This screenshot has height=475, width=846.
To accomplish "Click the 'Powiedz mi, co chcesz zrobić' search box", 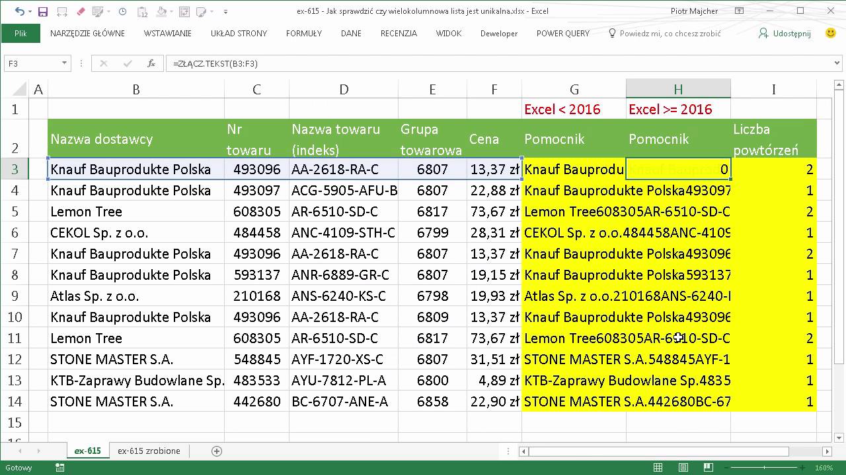I will click(664, 33).
